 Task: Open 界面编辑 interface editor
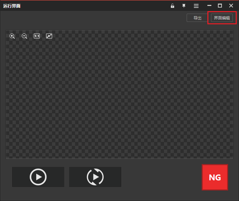tap(222, 18)
